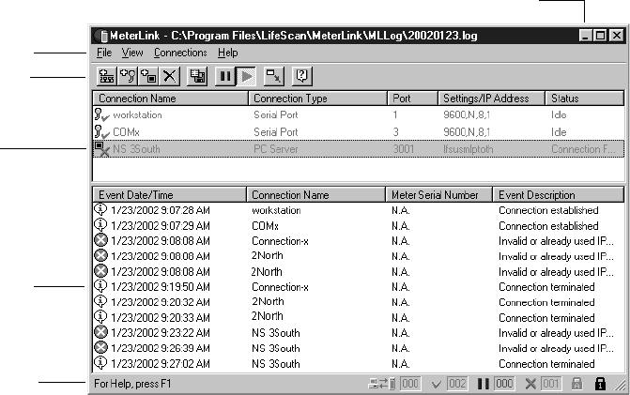The width and height of the screenshot is (630, 395).
Task: Click the serial icon beside workstation connection
Action: coord(101,114)
